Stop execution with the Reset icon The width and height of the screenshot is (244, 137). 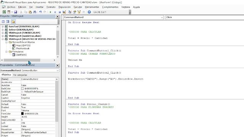coord(59,12)
